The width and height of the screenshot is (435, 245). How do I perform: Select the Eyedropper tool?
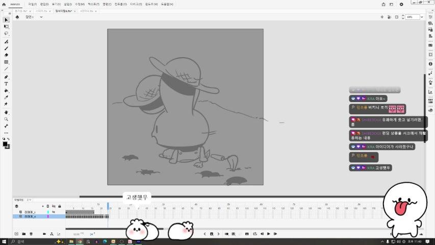click(6, 97)
